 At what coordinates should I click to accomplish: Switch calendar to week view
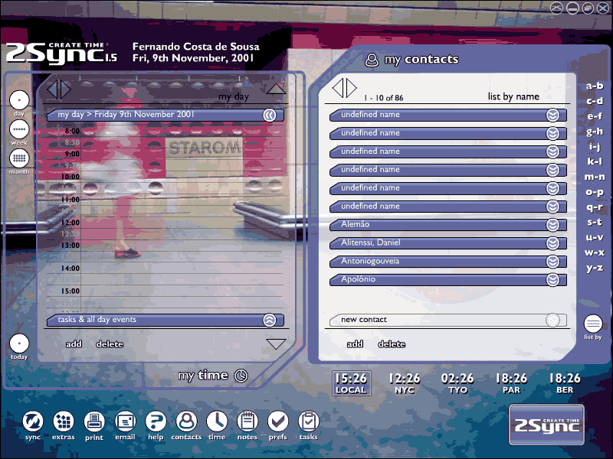click(x=19, y=129)
